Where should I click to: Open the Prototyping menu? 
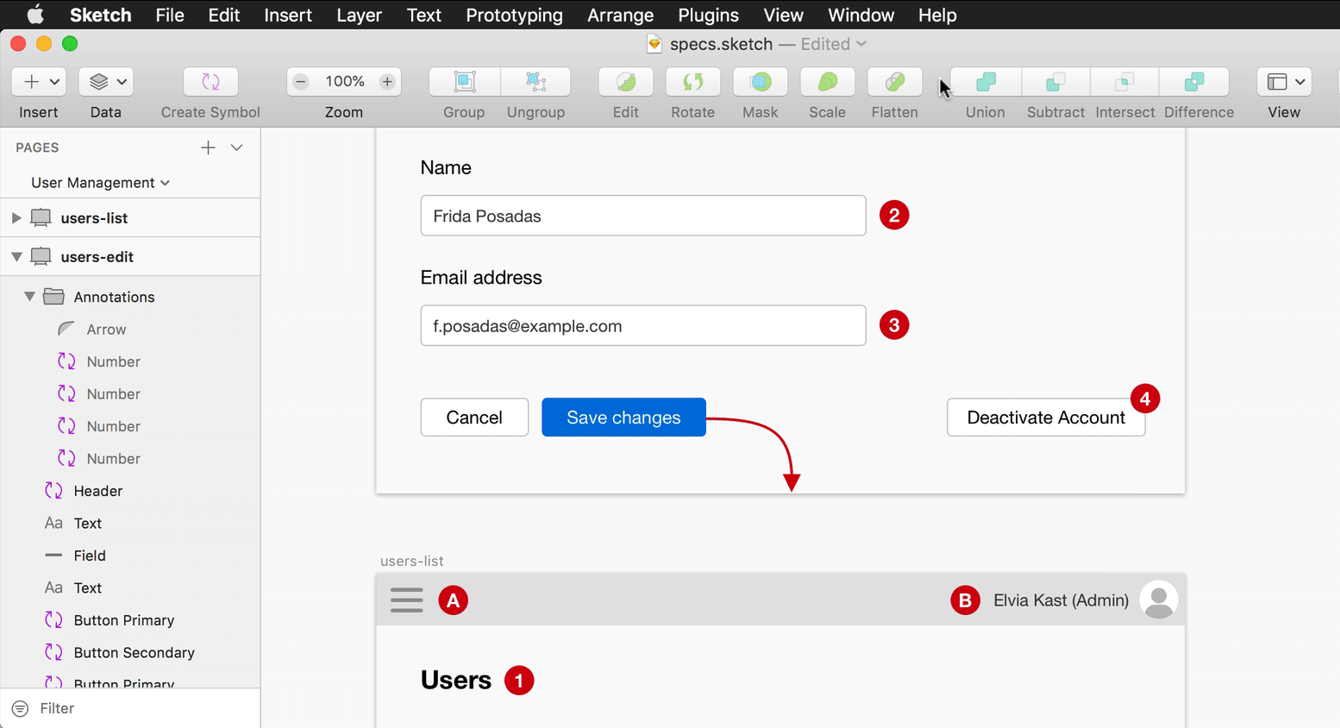pos(514,15)
